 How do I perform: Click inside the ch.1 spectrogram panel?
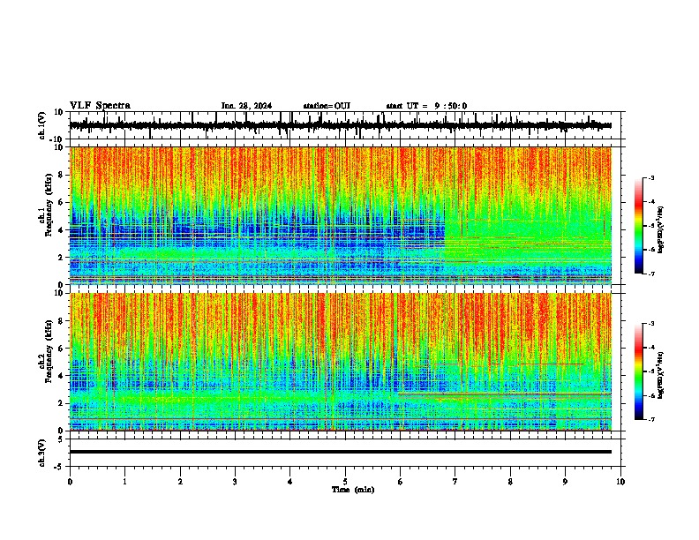(x=341, y=215)
